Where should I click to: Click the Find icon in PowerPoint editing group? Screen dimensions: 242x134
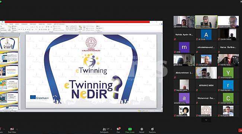coord(98,26)
